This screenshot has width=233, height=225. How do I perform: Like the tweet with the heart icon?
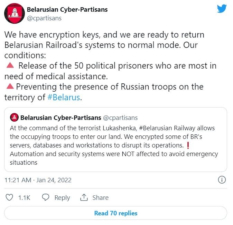(10, 197)
